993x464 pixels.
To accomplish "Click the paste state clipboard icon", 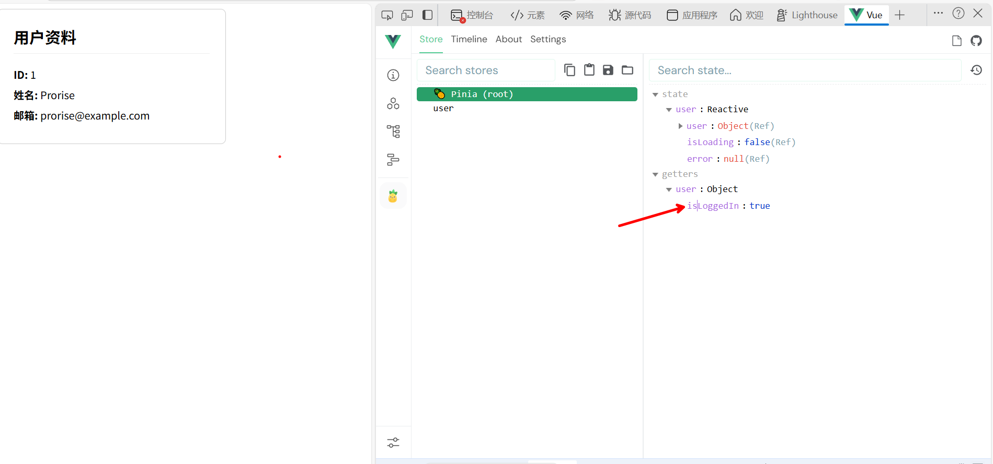I will coord(589,70).
